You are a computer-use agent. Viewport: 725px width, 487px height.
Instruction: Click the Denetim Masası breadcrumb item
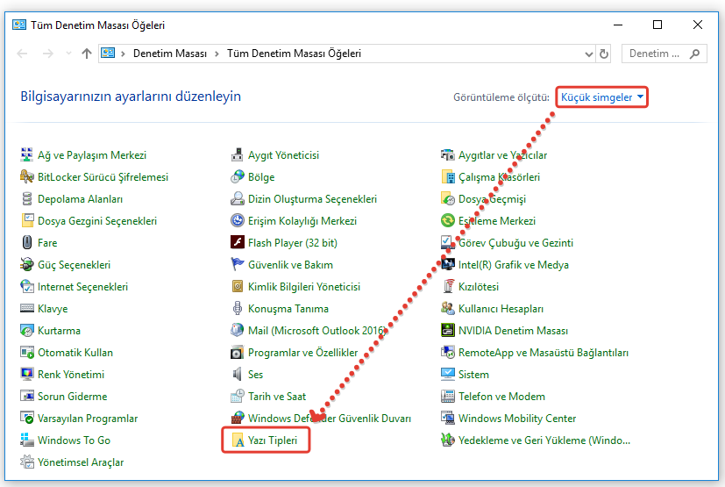pos(169,54)
